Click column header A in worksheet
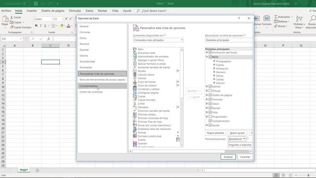 pos(14,45)
